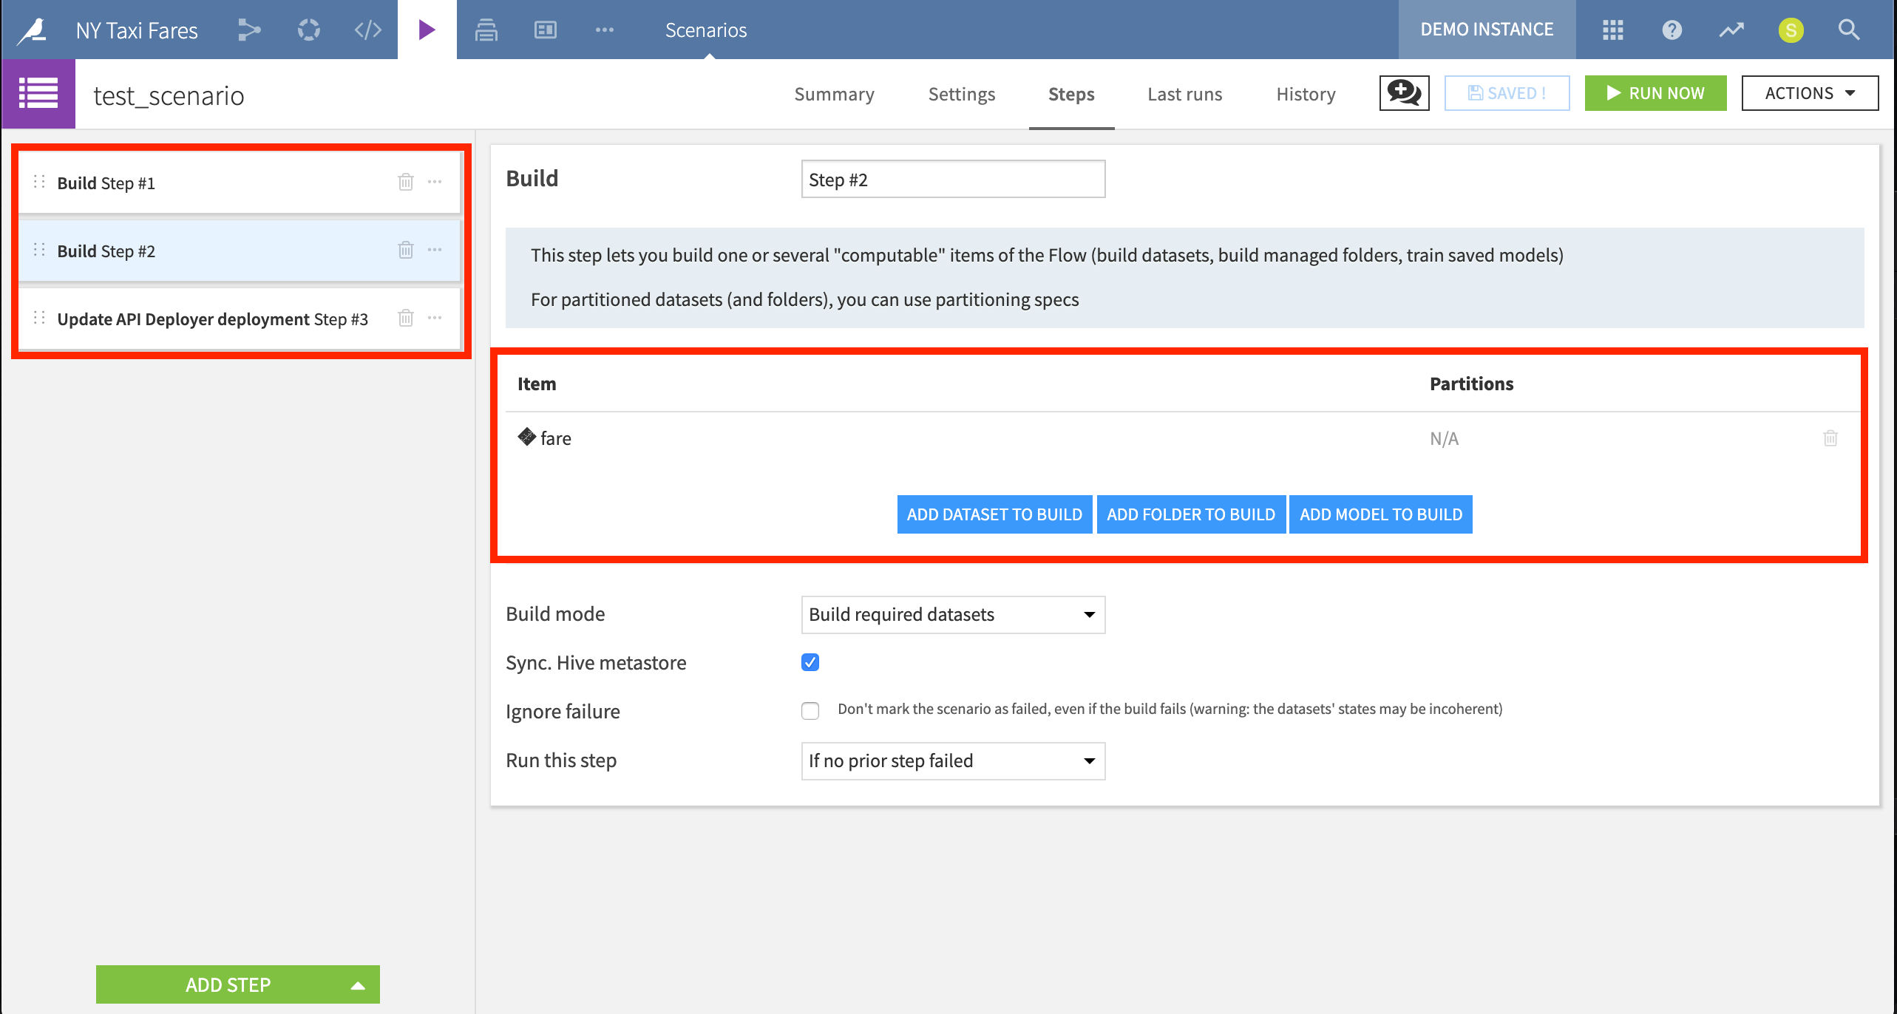Switch to the Last runs tab

point(1184,94)
